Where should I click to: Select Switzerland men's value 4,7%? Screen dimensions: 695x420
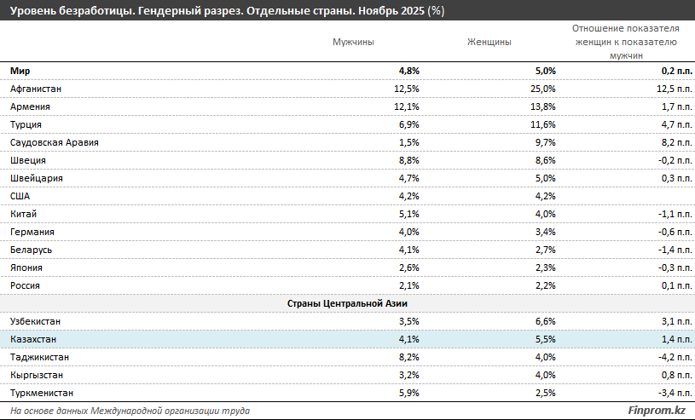(x=409, y=178)
